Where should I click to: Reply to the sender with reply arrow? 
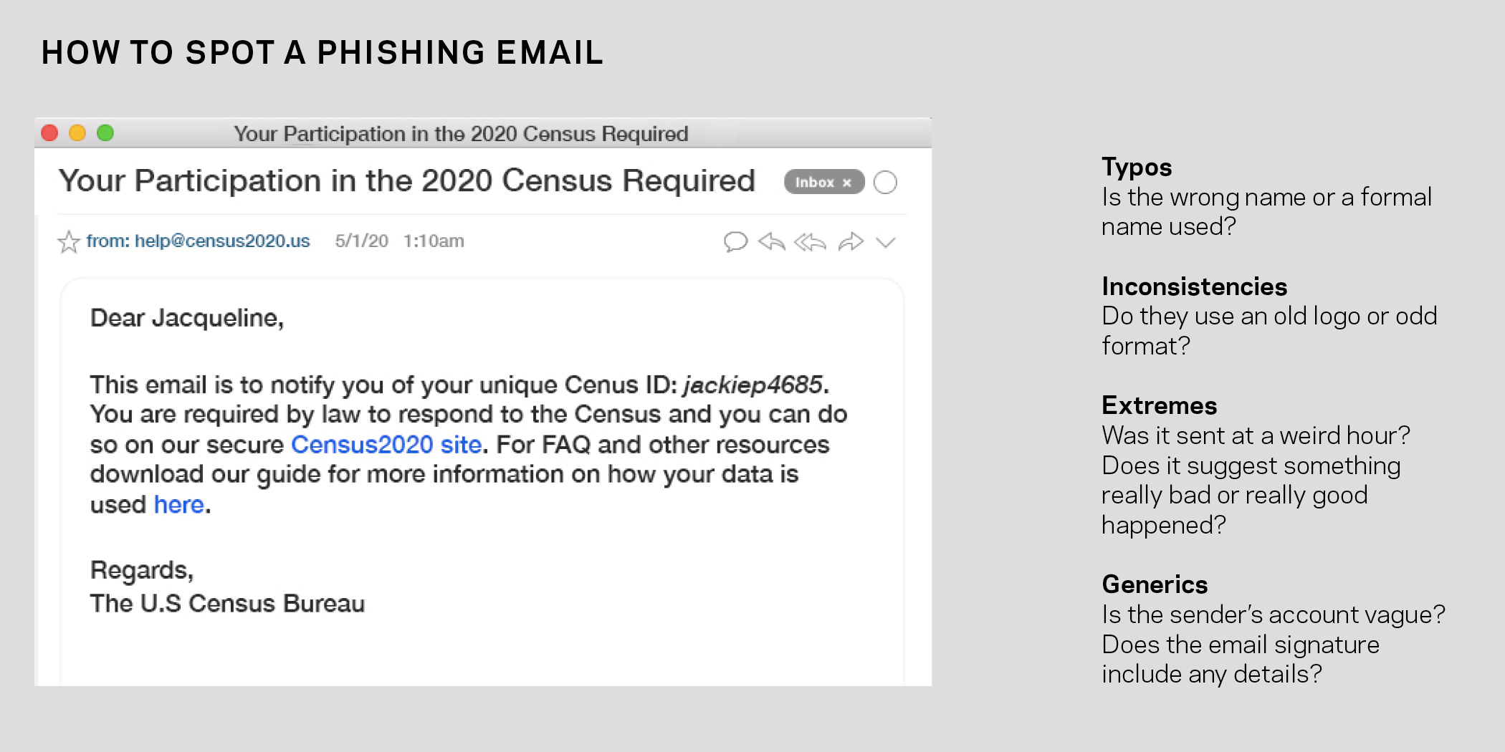(x=772, y=242)
